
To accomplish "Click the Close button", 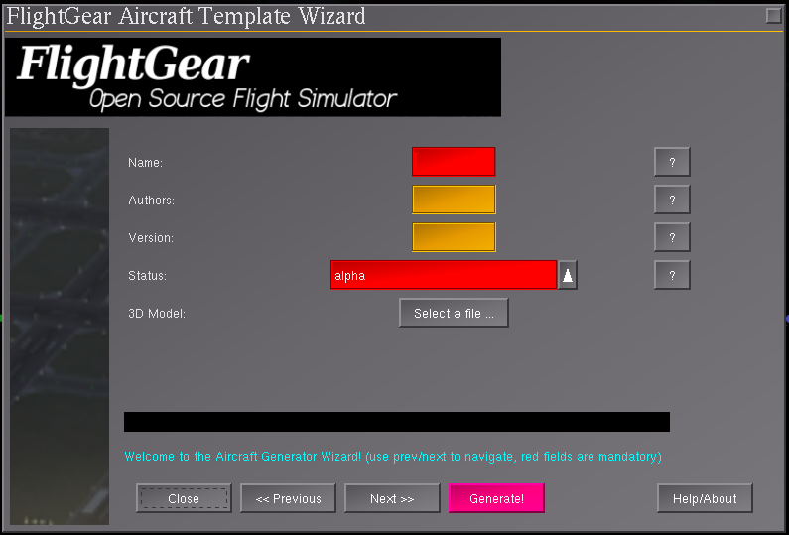I will pos(184,498).
